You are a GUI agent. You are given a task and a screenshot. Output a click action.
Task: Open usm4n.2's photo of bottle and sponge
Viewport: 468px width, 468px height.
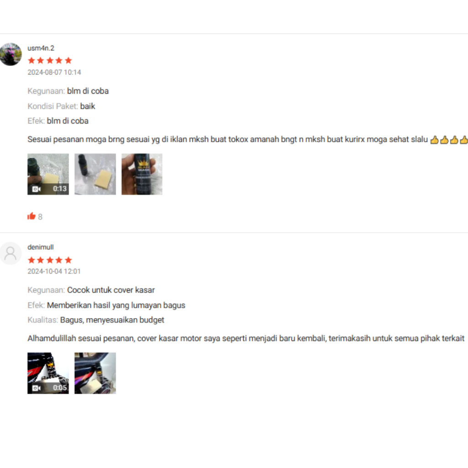[95, 174]
